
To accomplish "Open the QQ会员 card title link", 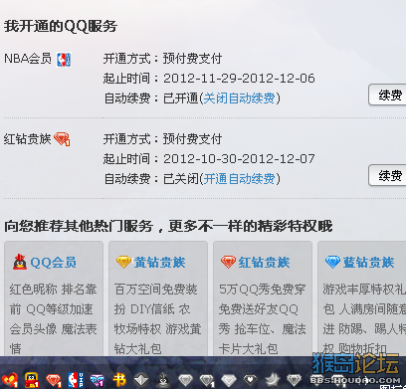I will [x=53, y=263].
